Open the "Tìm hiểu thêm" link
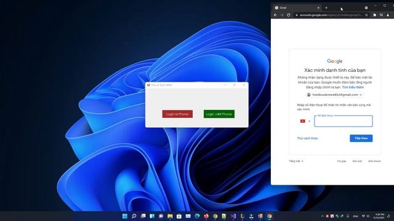The image size is (394, 221). coord(353,87)
